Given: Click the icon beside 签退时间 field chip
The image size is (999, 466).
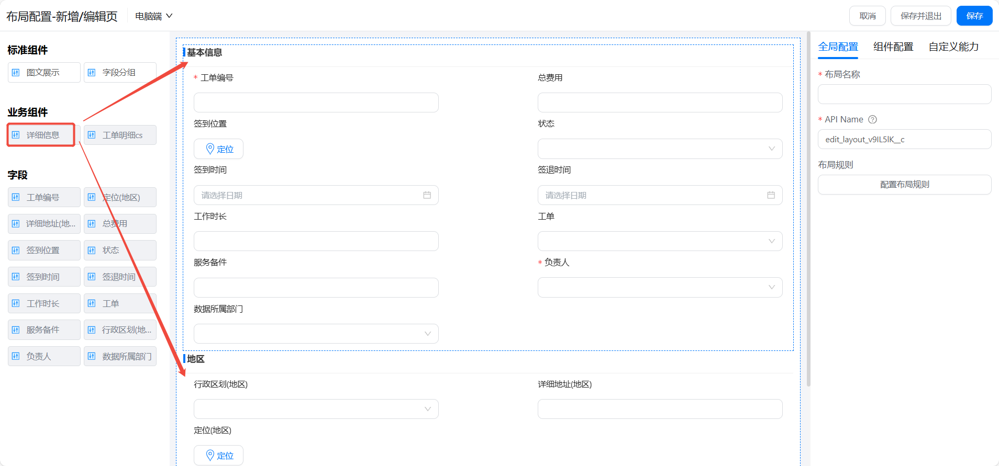Looking at the screenshot, I should 92,277.
